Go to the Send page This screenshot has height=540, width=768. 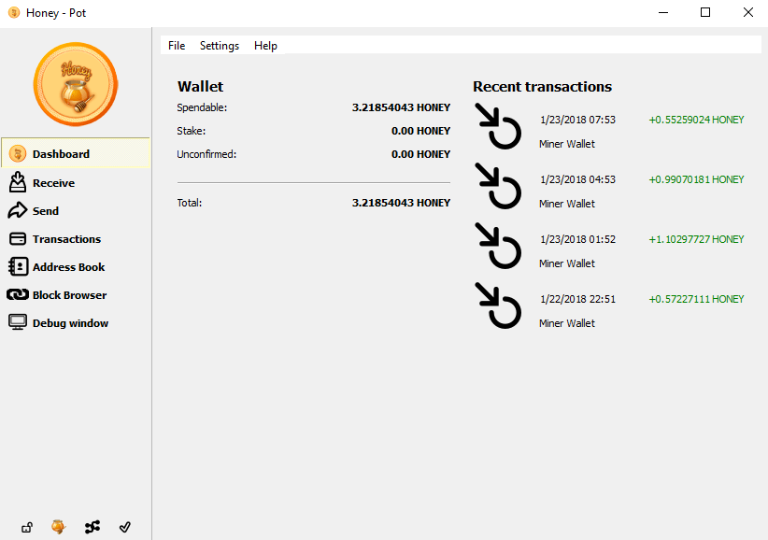click(x=45, y=211)
